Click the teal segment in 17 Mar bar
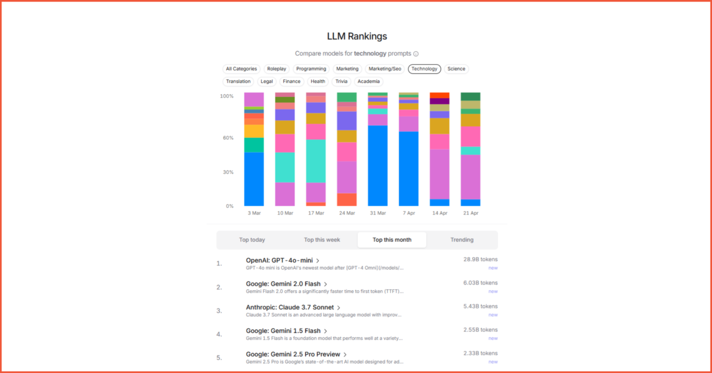The height and width of the screenshot is (373, 712). pos(316,161)
